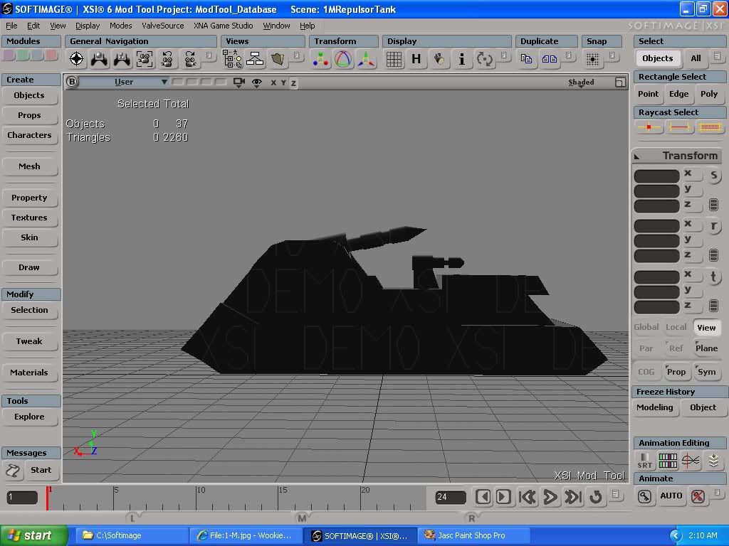The image size is (729, 546).
Task: Collapse the Transform panel triangle
Action: pyautogui.click(x=637, y=156)
